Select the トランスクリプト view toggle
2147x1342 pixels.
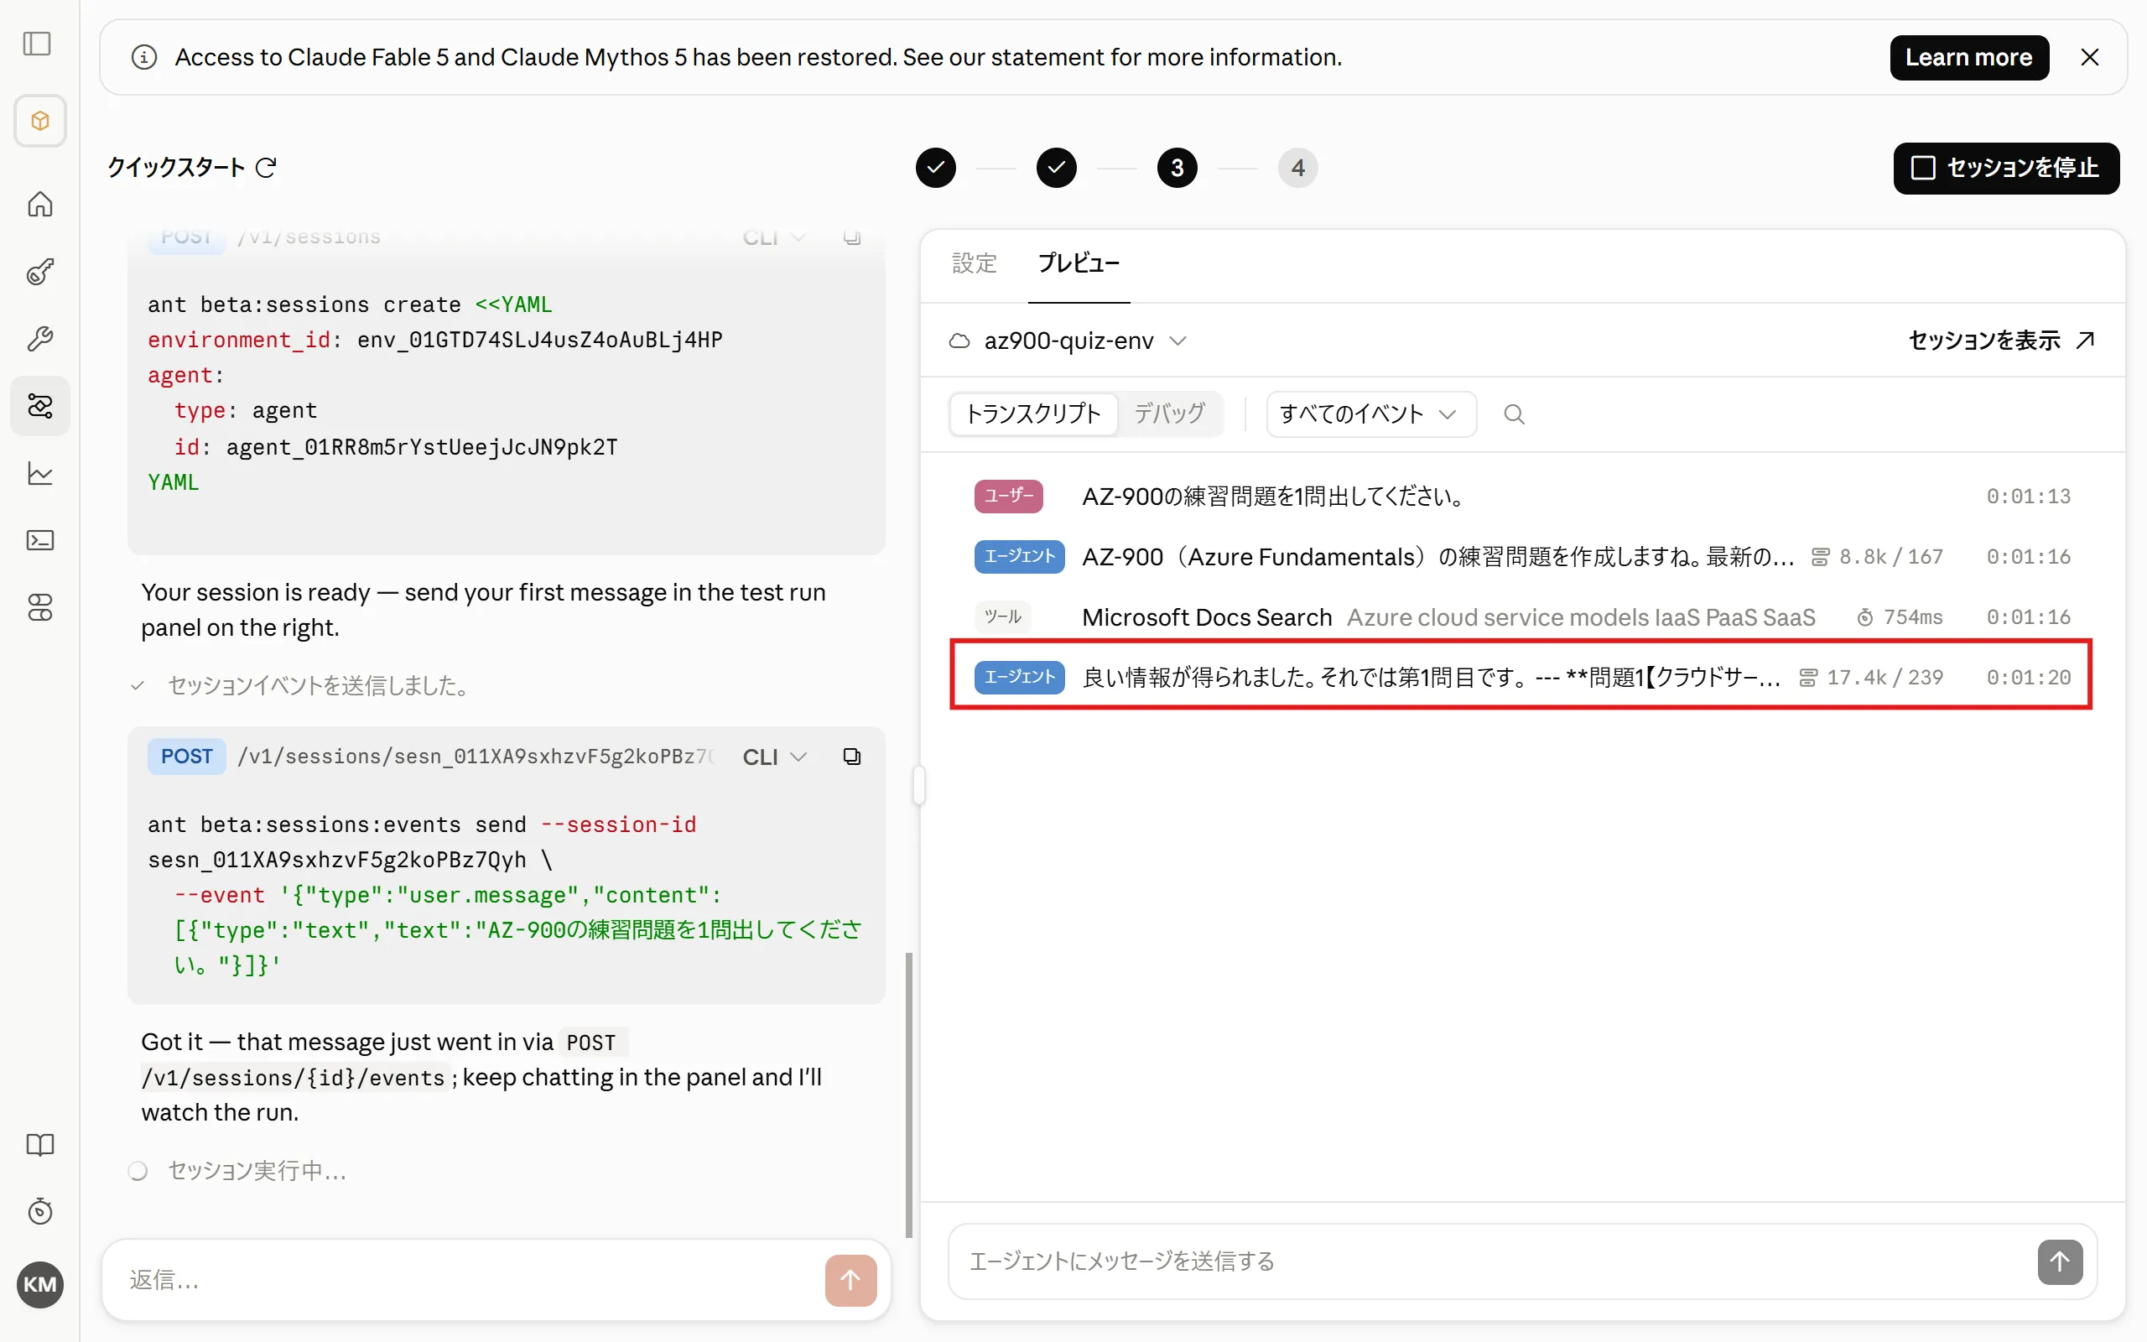pos(1032,414)
